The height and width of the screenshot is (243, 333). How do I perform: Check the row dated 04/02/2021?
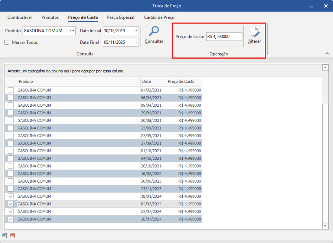tap(11, 90)
